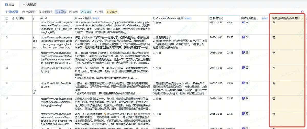Screen dimensions: 307x129
Task: Open 字段配置 field settings
Action: (x=29, y=12)
